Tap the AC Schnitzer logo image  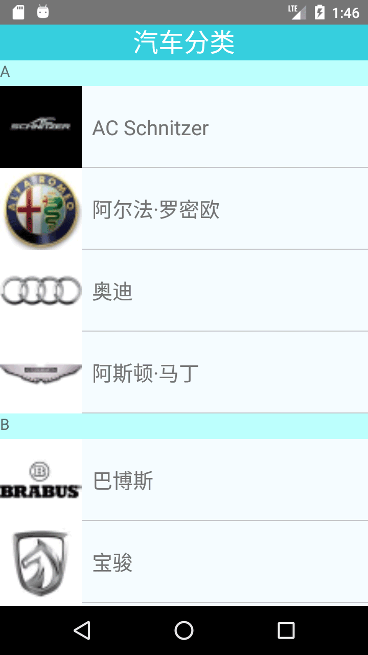(41, 127)
